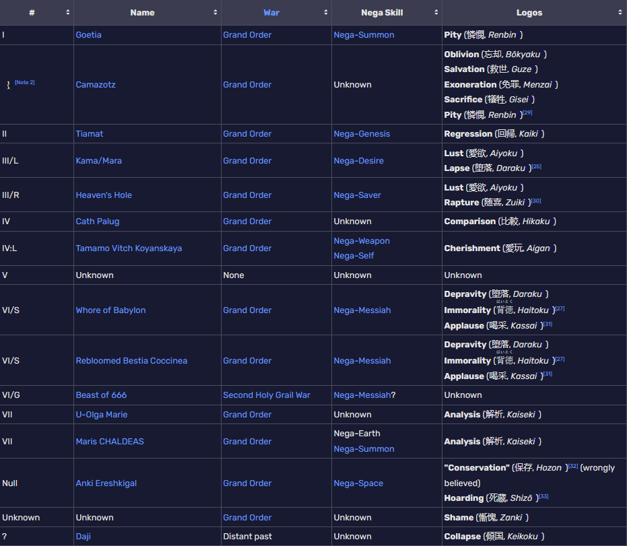
Task: Open Grand Order link in U-Olga Marie row
Action: click(x=247, y=415)
